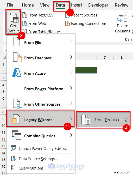The height and width of the screenshot is (175, 133).
Task: Click Existing Connections label
Action: pyautogui.click(x=89, y=24)
